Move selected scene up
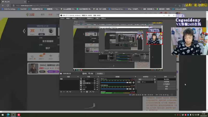 click(x=67, y=92)
